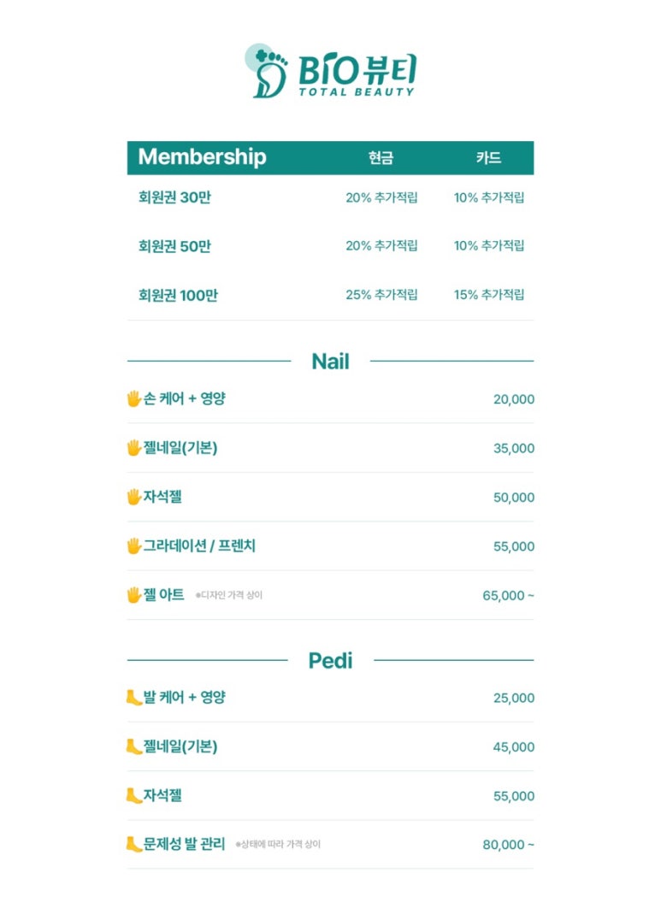Viewport: 661px width, 902px height.
Task: Click the Pedi section heading
Action: 330,660
